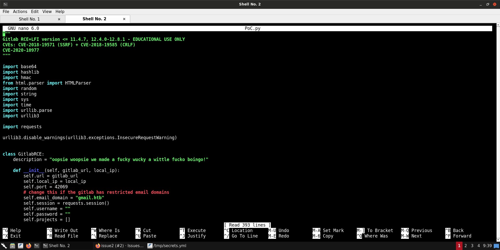Click the class GitlabRCE: line

(x=23, y=154)
